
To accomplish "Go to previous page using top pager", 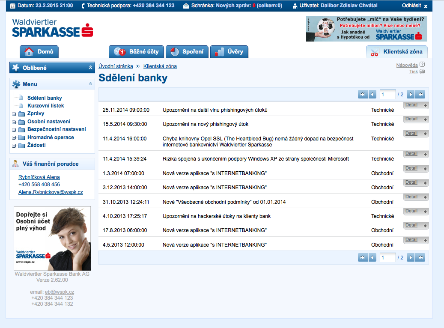I will click(372, 94).
